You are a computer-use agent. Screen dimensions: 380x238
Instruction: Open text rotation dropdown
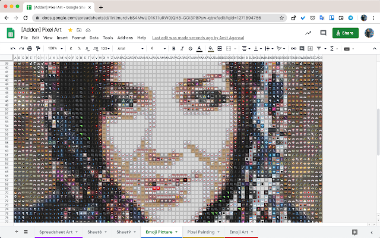tap(281, 49)
